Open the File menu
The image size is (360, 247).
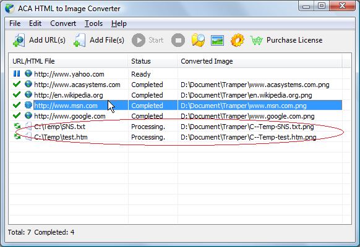tap(15, 23)
